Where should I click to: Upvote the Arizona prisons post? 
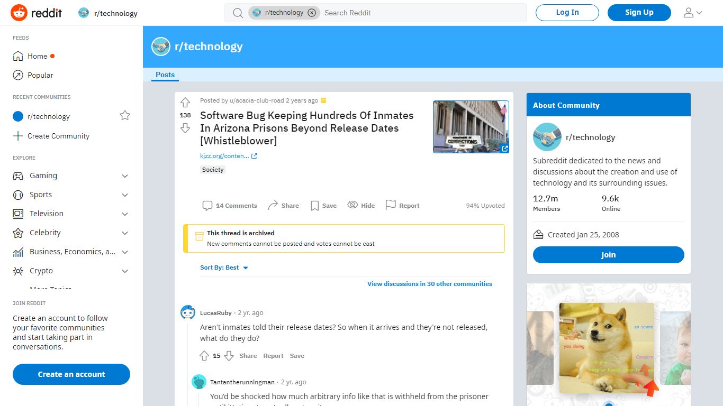(x=185, y=103)
